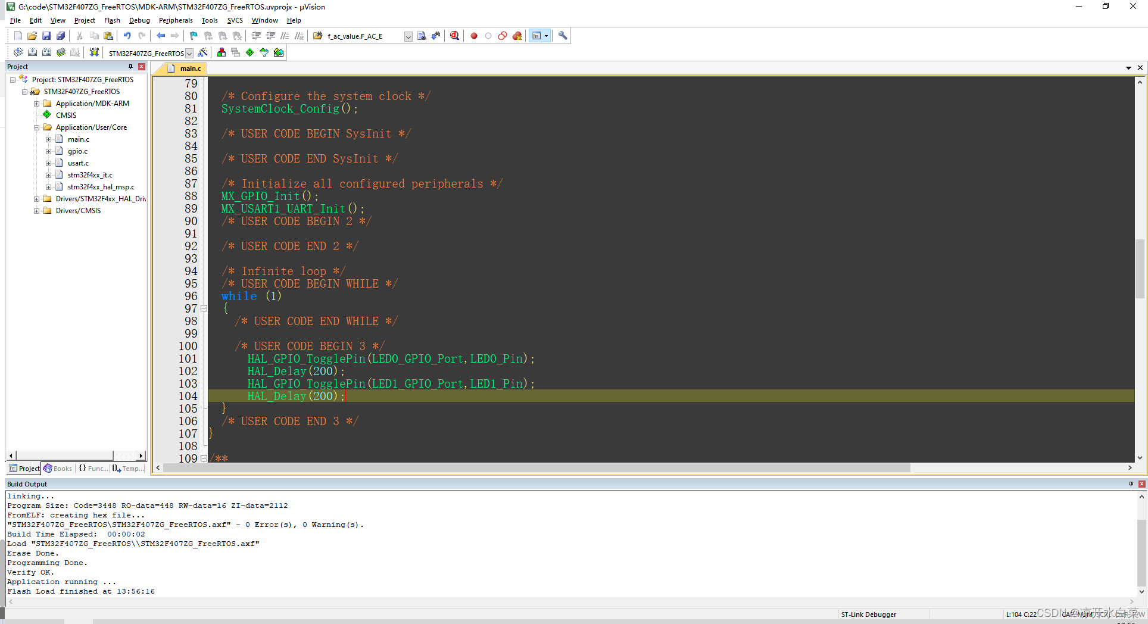Incremental find icon with binoculars
Viewport: 1148px width, 624px height.
click(436, 36)
